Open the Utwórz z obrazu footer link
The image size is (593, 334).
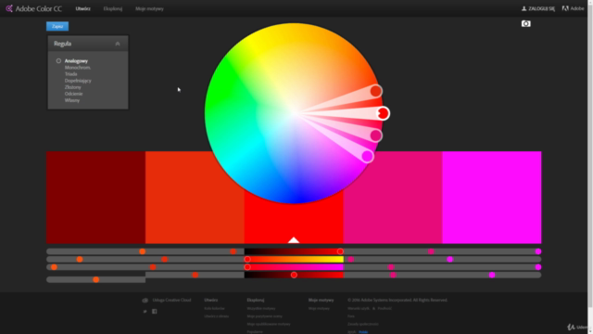coord(216,316)
